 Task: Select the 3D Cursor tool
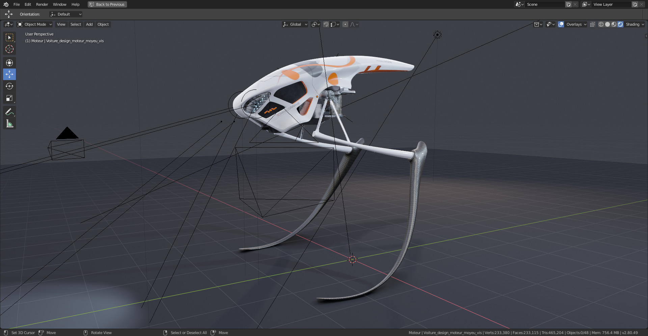pos(9,49)
